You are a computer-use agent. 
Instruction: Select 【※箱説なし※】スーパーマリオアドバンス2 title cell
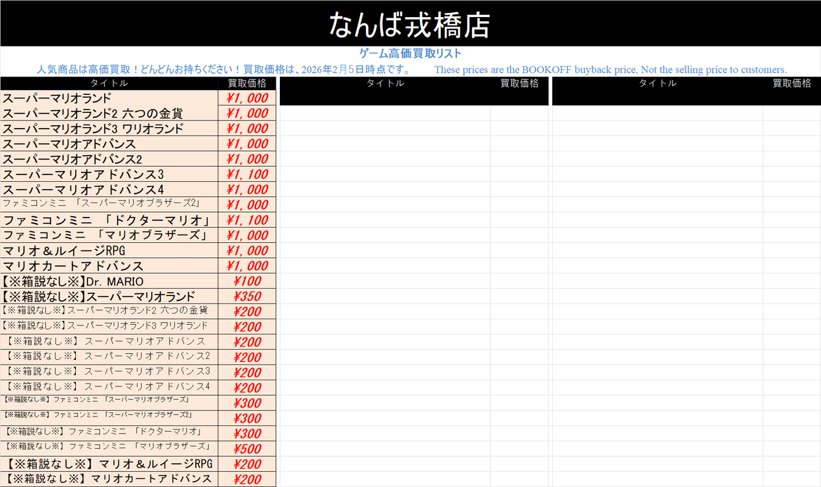[x=109, y=357]
